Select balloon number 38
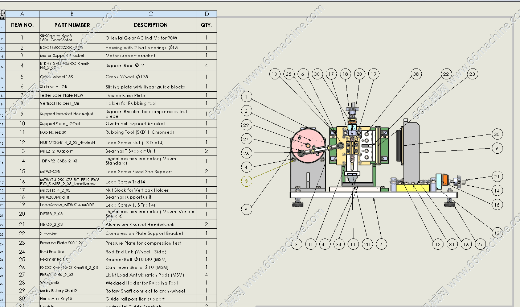The image size is (520, 307). click(416, 74)
